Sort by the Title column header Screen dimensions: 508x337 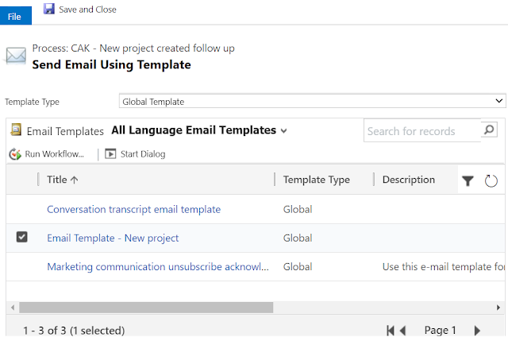[63, 180]
